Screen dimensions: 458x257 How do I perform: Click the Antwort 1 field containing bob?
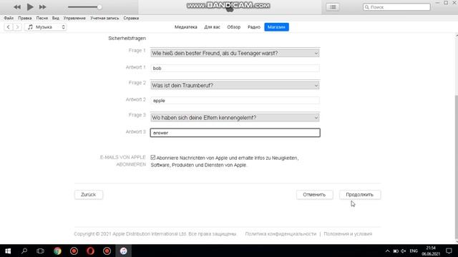(x=235, y=69)
